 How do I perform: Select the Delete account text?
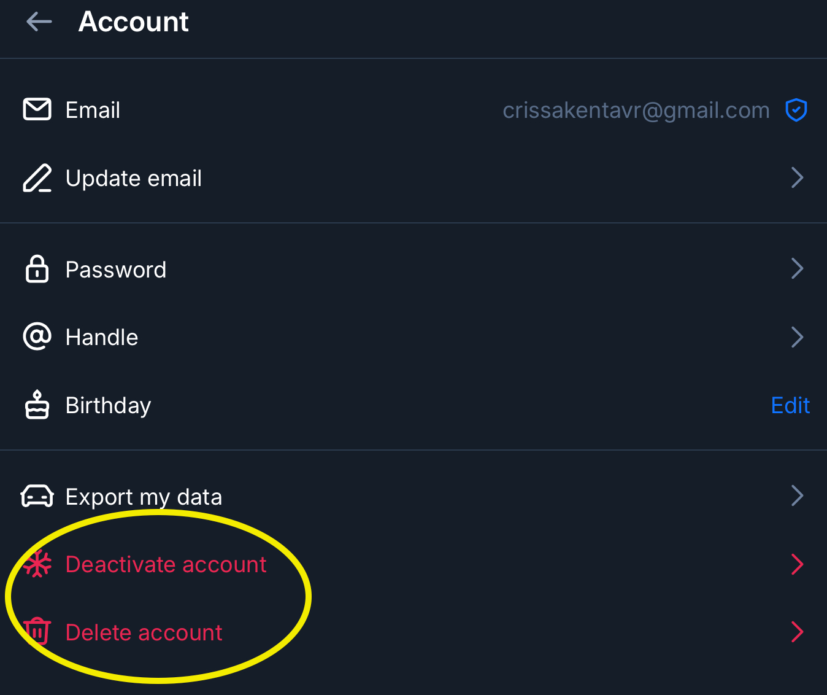(x=144, y=632)
